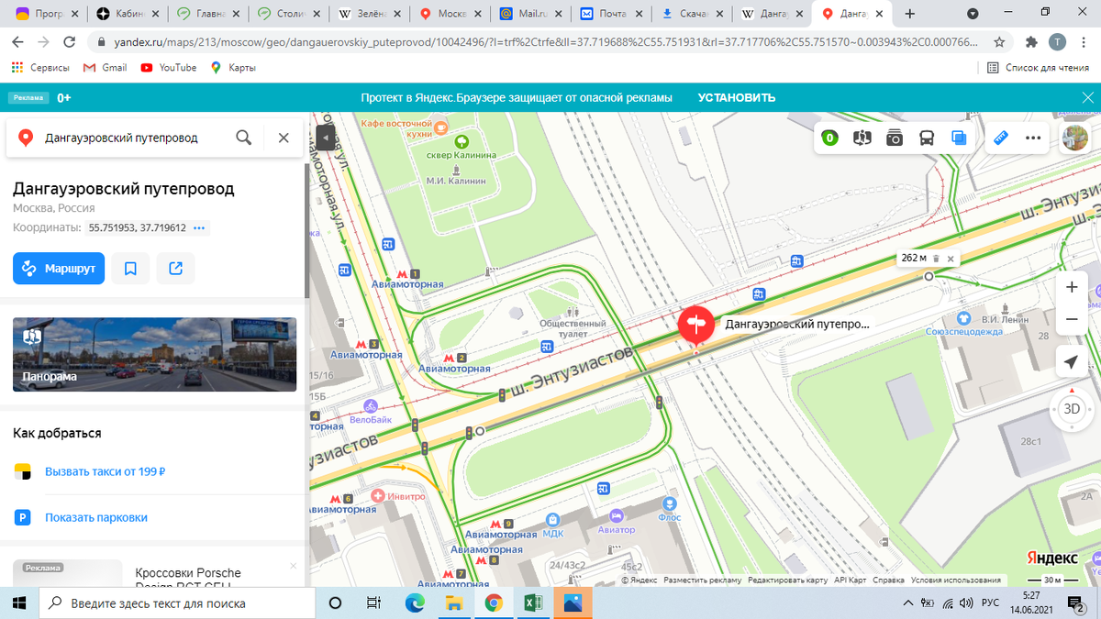Open the Windows Start menu

click(x=19, y=603)
